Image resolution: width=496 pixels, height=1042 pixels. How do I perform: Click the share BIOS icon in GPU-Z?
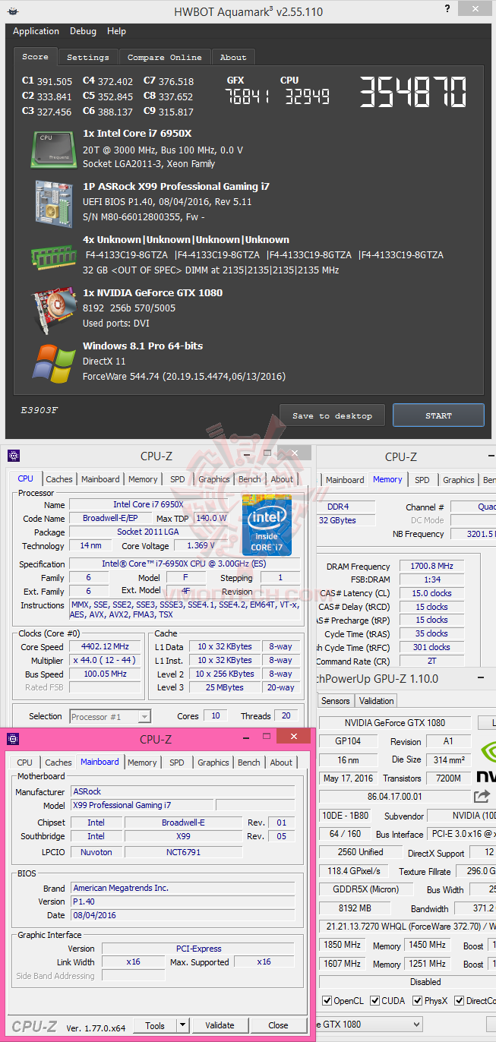pos(482,796)
